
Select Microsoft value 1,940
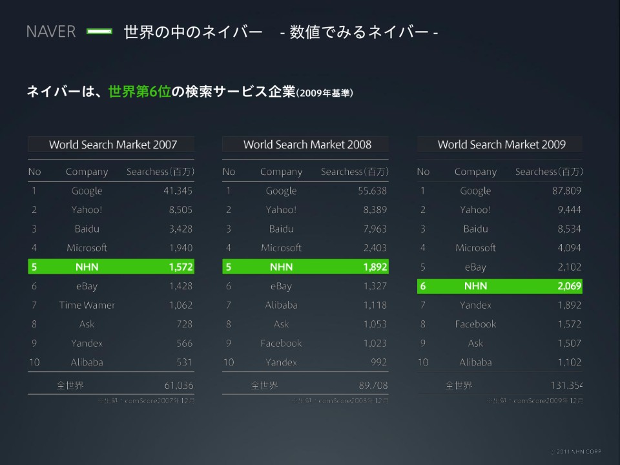pos(181,248)
